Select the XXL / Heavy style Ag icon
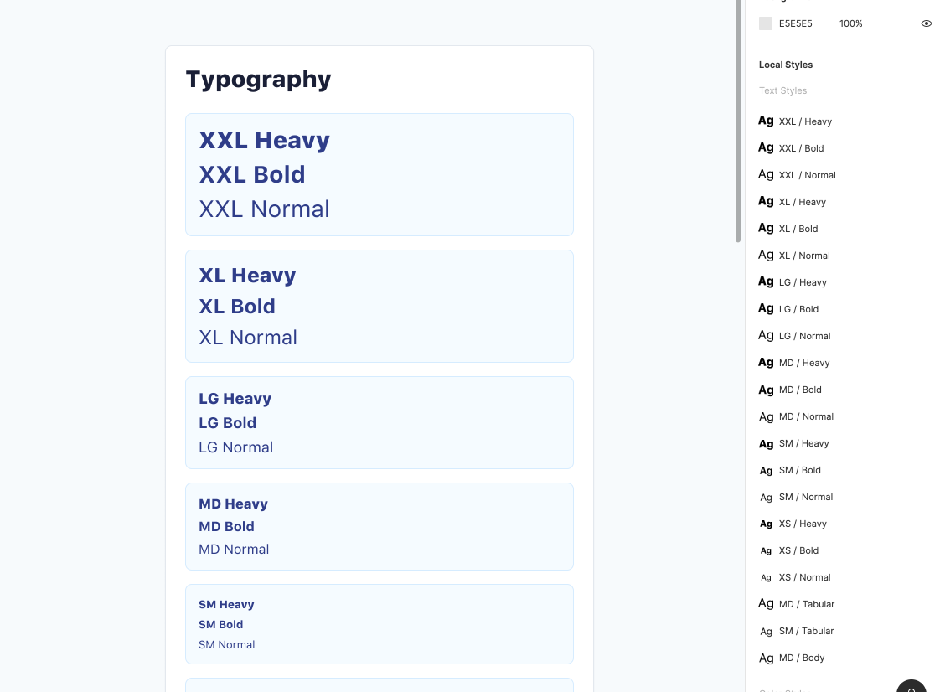The height and width of the screenshot is (692, 940). pos(766,121)
